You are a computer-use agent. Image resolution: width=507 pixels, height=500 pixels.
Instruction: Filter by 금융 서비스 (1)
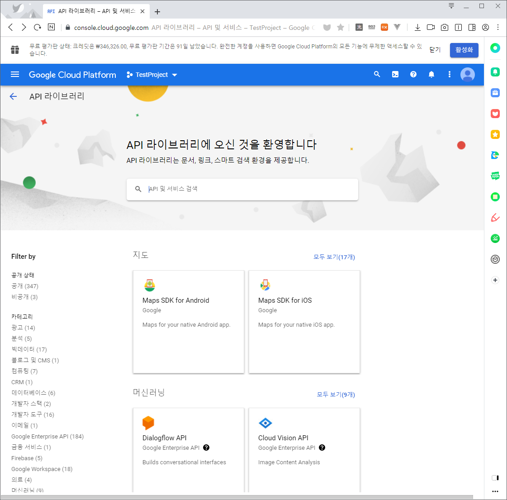pos(31,447)
